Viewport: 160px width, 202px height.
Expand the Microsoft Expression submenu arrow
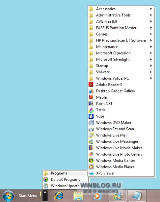click(151, 53)
